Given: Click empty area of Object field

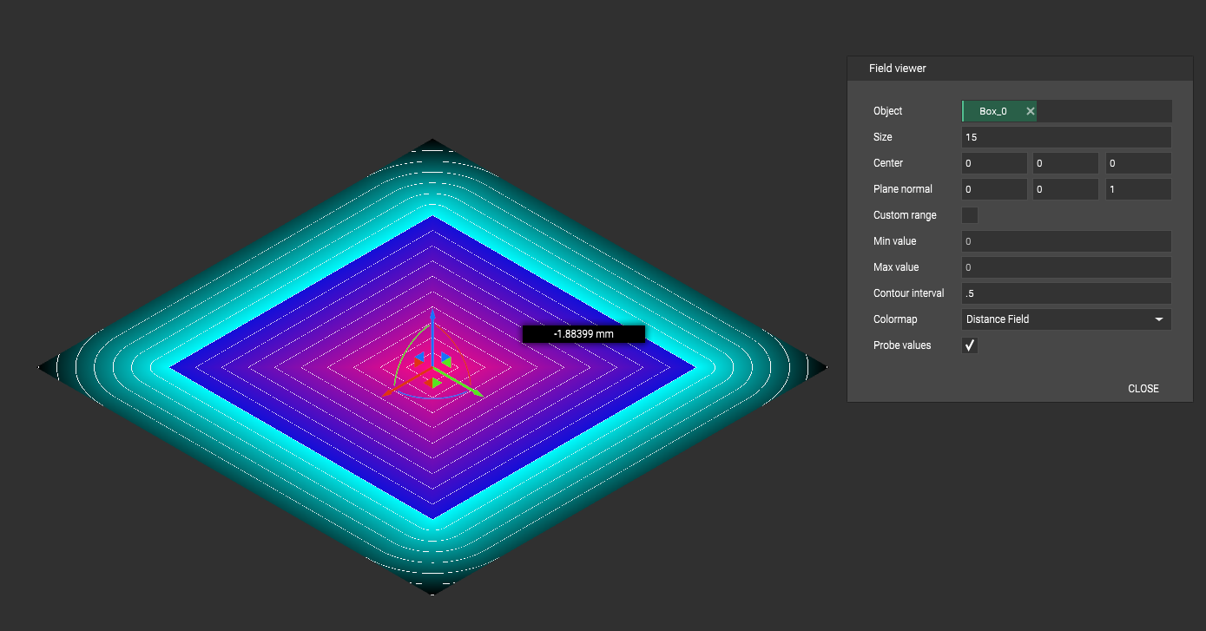Looking at the screenshot, I should pyautogui.click(x=1104, y=111).
